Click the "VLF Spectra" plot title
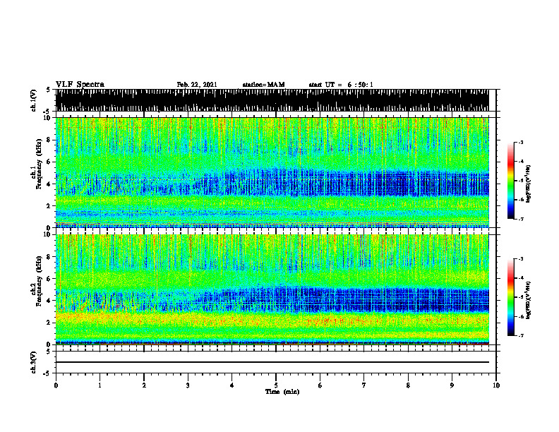This screenshot has width=559, height=432. 80,85
